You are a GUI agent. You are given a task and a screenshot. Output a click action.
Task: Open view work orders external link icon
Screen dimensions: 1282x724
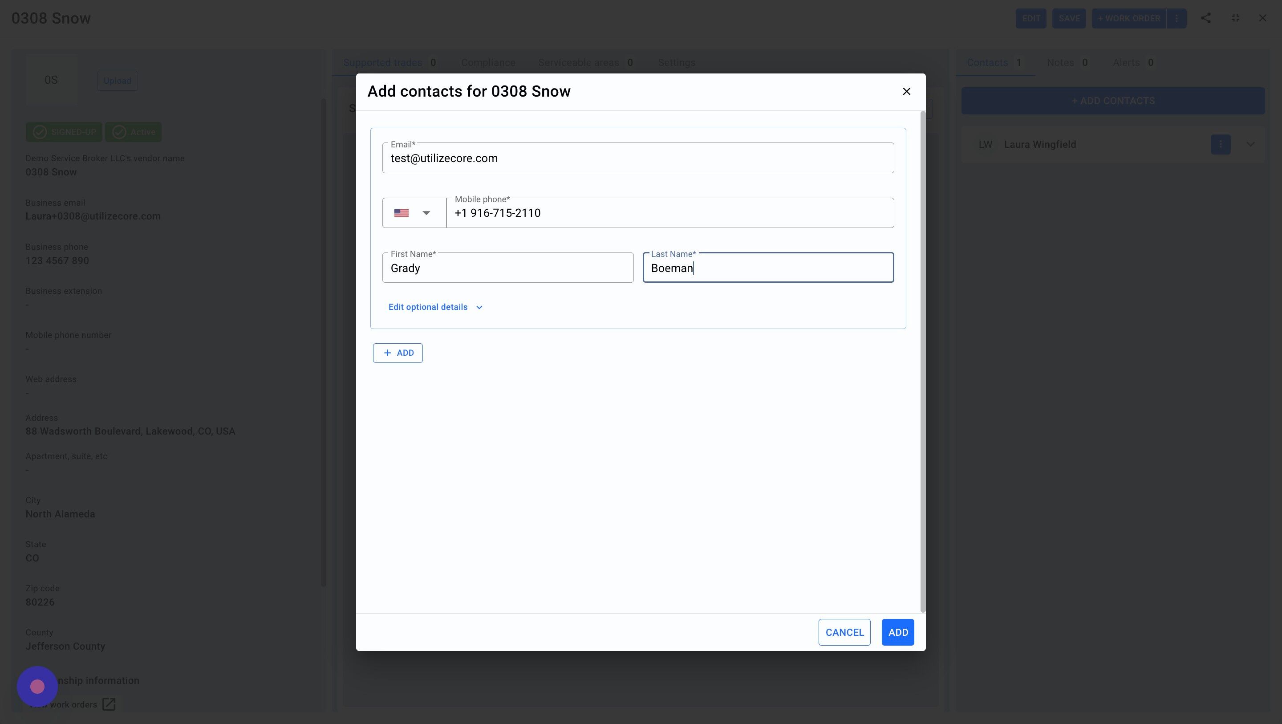[x=109, y=704]
